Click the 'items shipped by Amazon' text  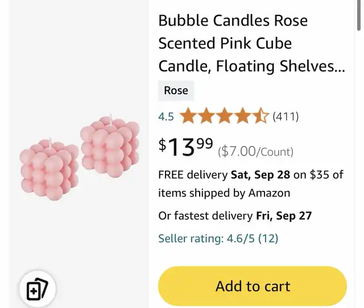(x=224, y=193)
